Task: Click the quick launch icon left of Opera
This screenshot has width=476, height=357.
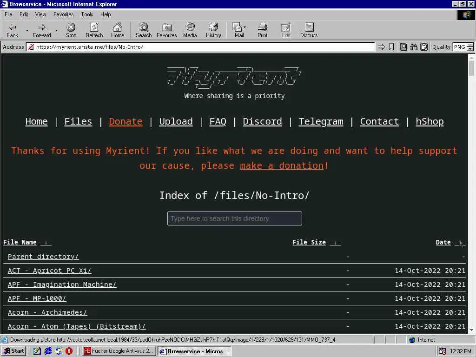Action: (x=59, y=351)
